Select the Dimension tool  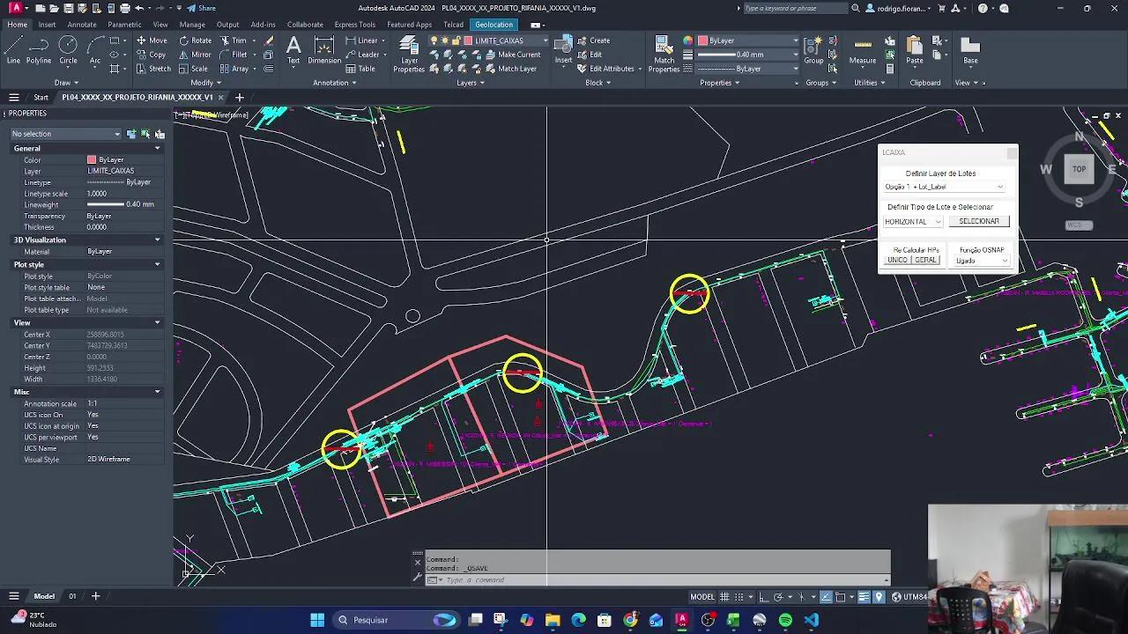(x=324, y=49)
